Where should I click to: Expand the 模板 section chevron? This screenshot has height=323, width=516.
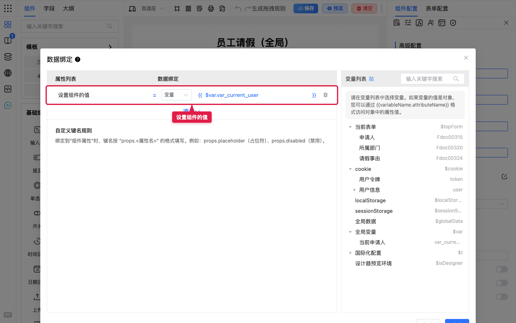110,47
